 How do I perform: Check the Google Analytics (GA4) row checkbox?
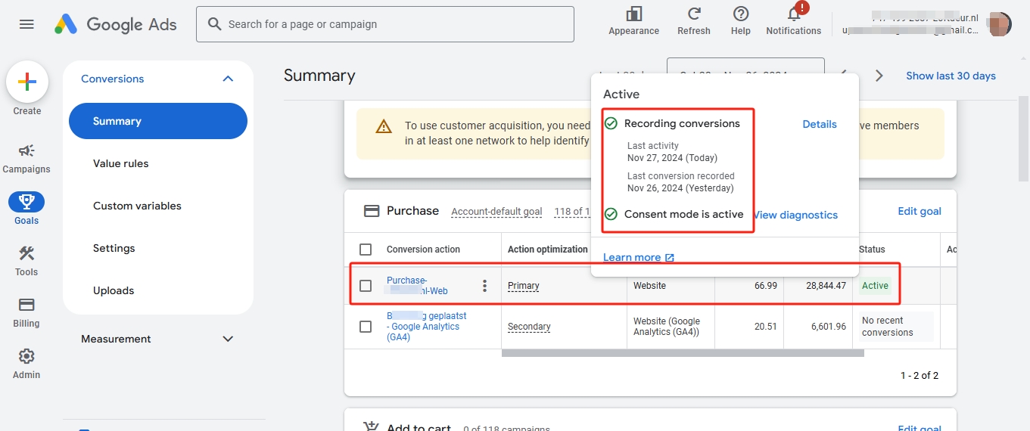[x=366, y=327]
